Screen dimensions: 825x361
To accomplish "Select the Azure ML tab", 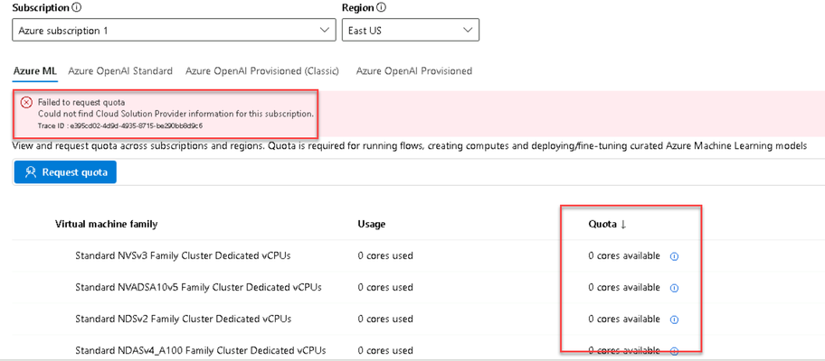I will [x=34, y=70].
